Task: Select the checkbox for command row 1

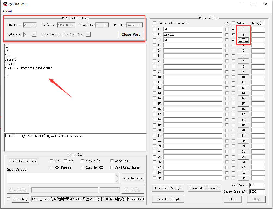Action: coord(154,29)
